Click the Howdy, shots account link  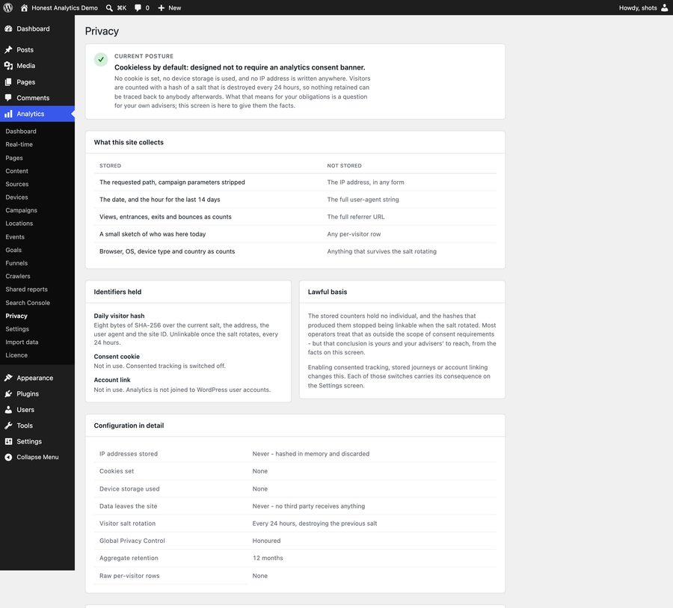click(638, 7)
